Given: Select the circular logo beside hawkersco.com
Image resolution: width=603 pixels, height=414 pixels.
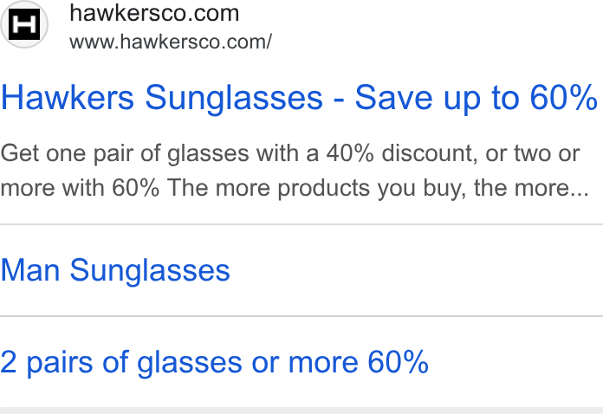Looking at the screenshot, I should click(x=24, y=24).
